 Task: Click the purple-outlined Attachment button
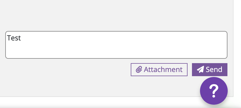tap(159, 70)
